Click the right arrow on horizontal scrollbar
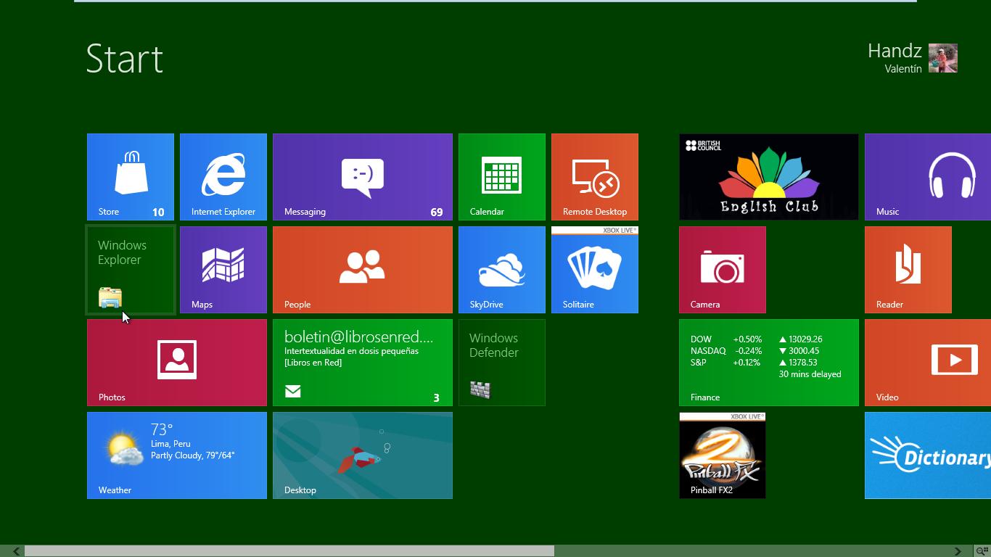Screen dimensions: 991x557 (x=958, y=551)
